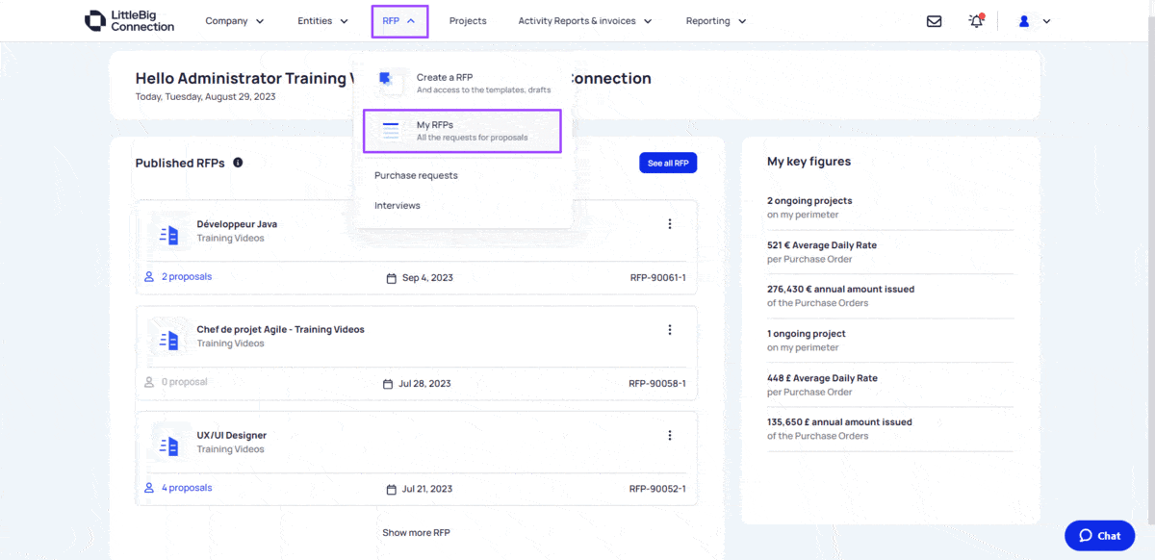Click the Published RFPs heading

pos(180,164)
